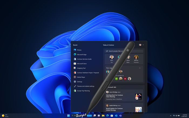Open the weather widget showing Sunny

5,116
